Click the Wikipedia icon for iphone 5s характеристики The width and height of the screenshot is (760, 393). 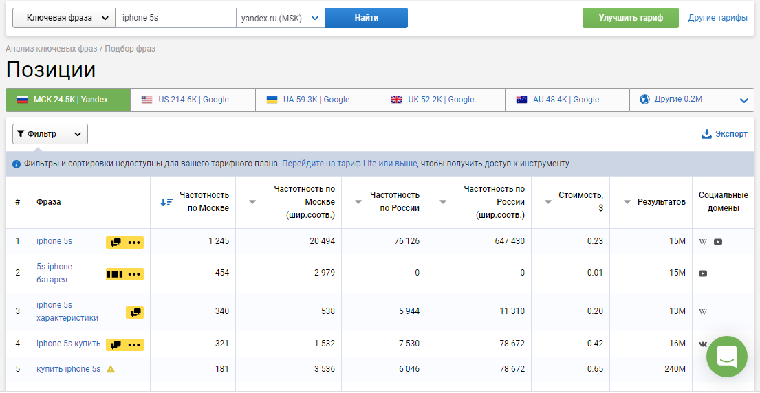(703, 312)
